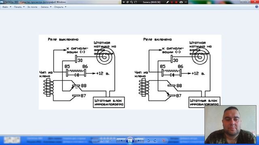Image resolution: width=259 pixels, height=145 pixels.
Task: Click the 'Реле включено' heading
Action: pos(157,39)
